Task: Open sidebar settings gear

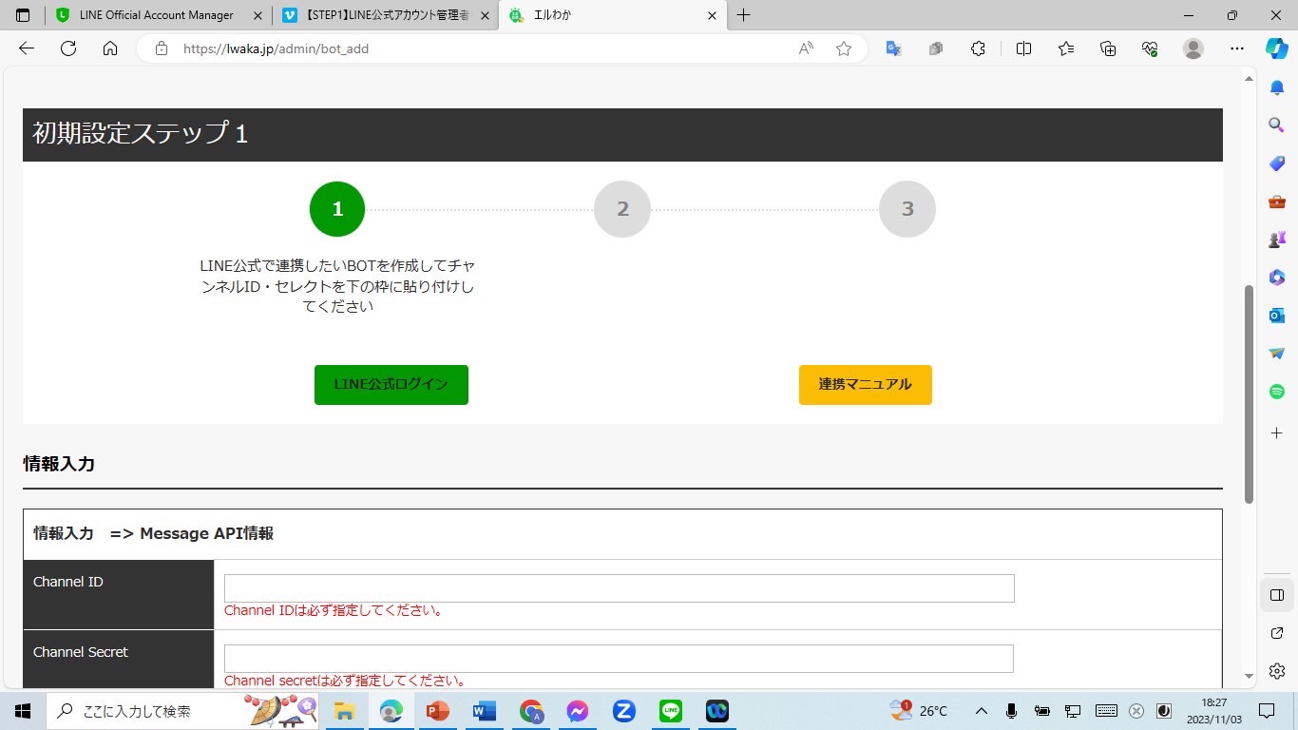Action: pos(1277,671)
